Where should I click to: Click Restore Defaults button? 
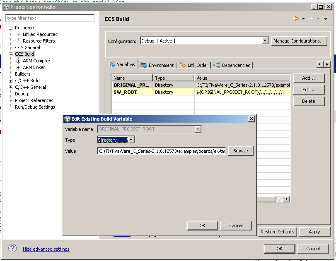(278, 232)
